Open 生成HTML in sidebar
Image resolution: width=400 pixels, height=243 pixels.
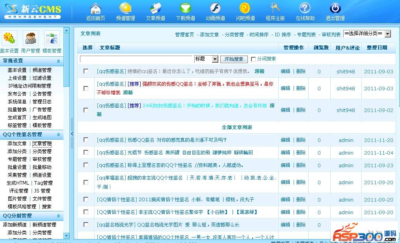coord(18,183)
